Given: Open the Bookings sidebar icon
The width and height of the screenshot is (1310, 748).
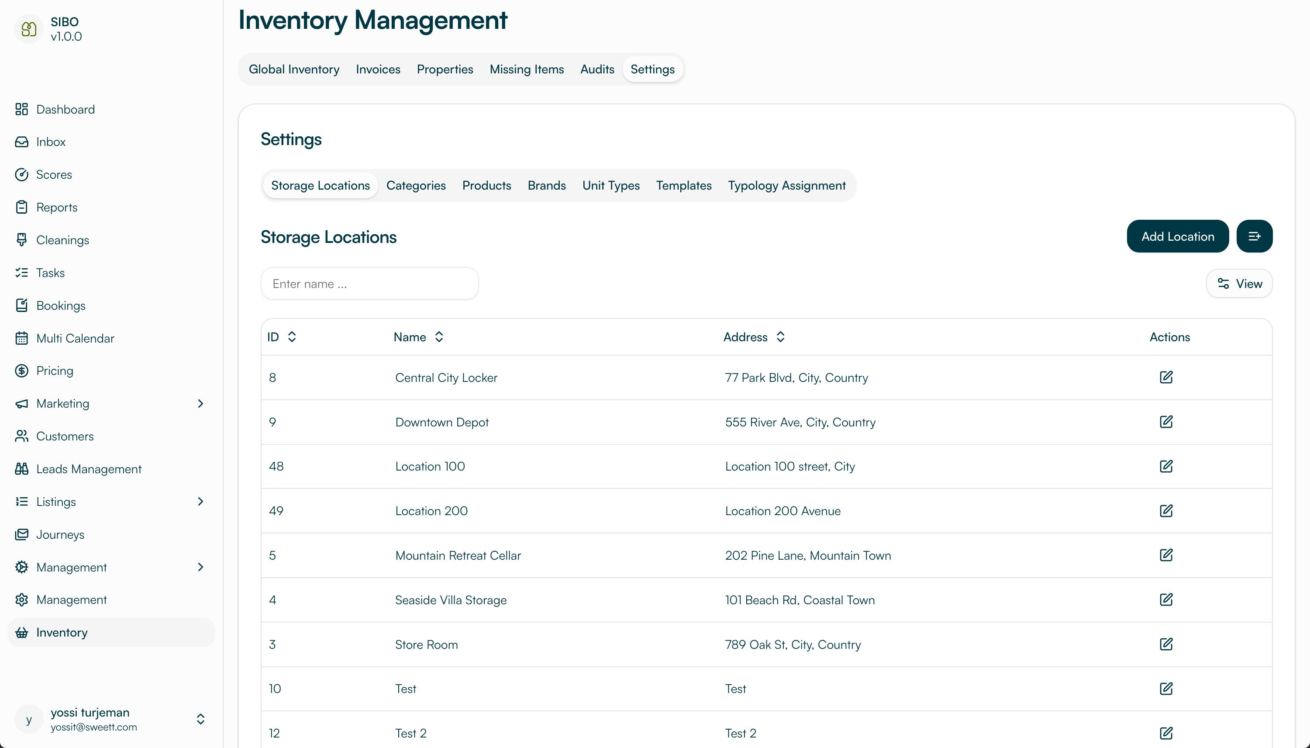Looking at the screenshot, I should [x=22, y=305].
